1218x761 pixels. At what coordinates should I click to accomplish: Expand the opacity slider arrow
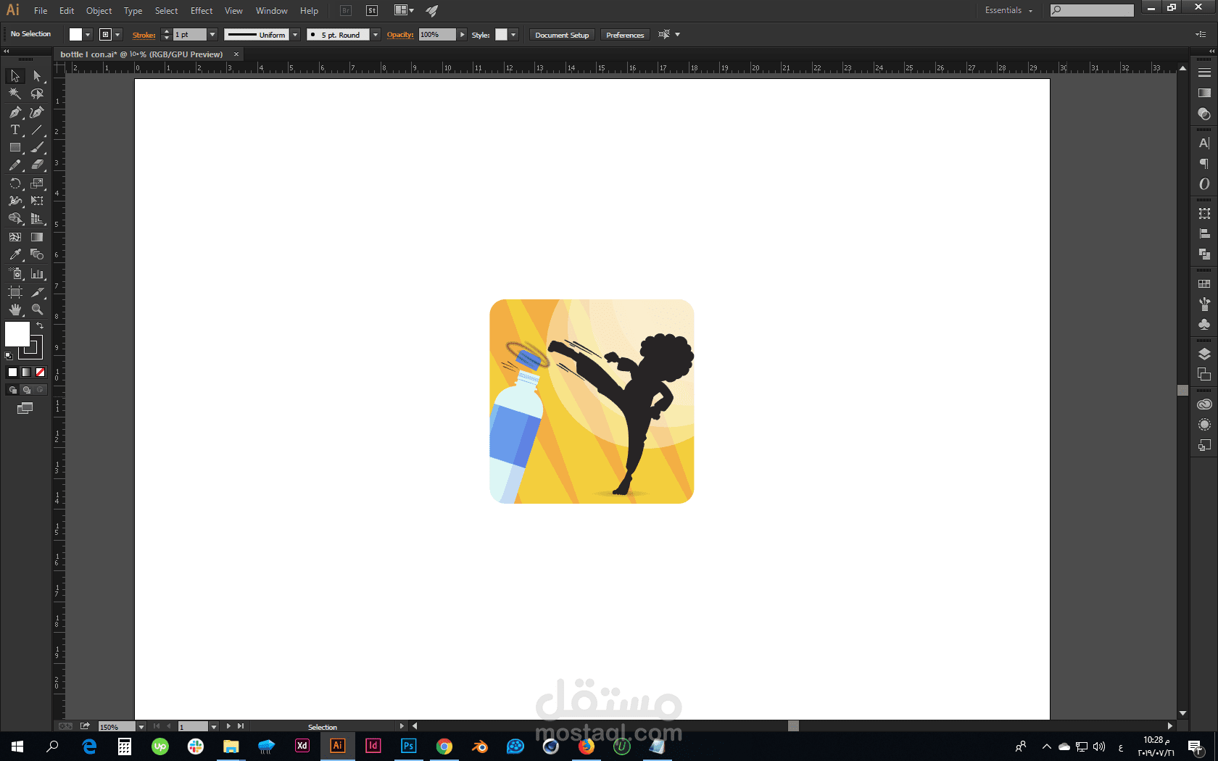tap(462, 35)
